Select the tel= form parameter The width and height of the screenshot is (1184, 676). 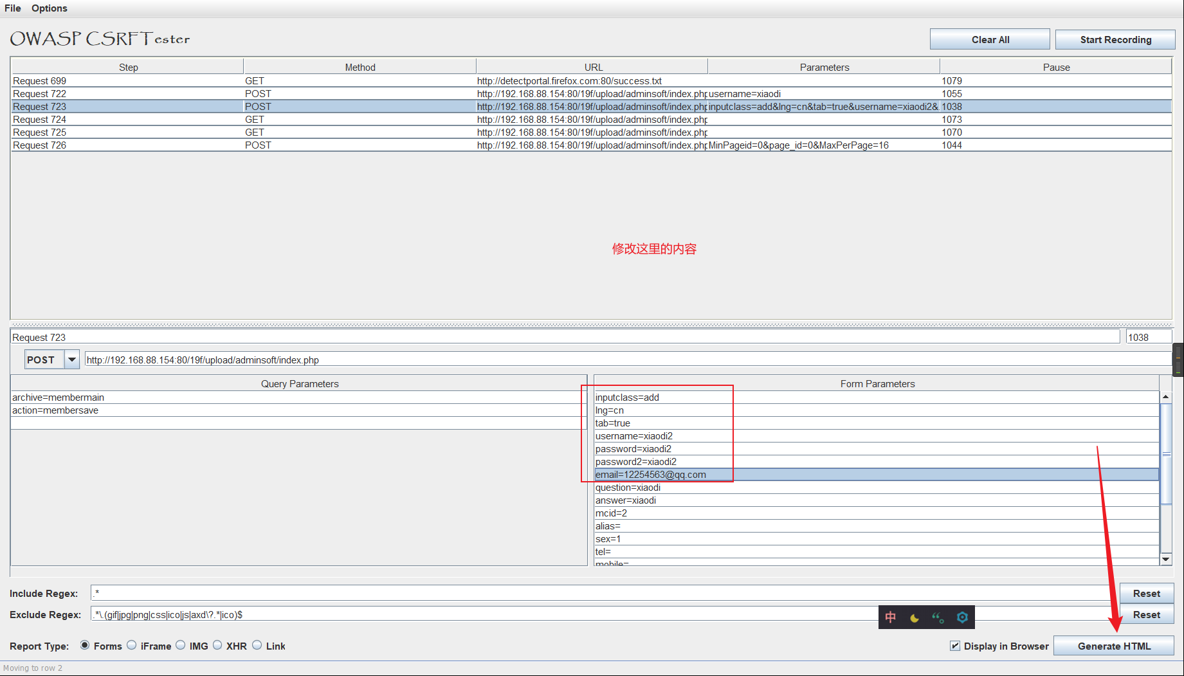coord(877,551)
